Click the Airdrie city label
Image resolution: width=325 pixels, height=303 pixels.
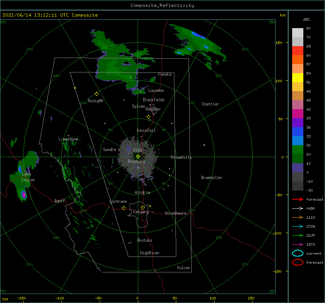(142, 192)
